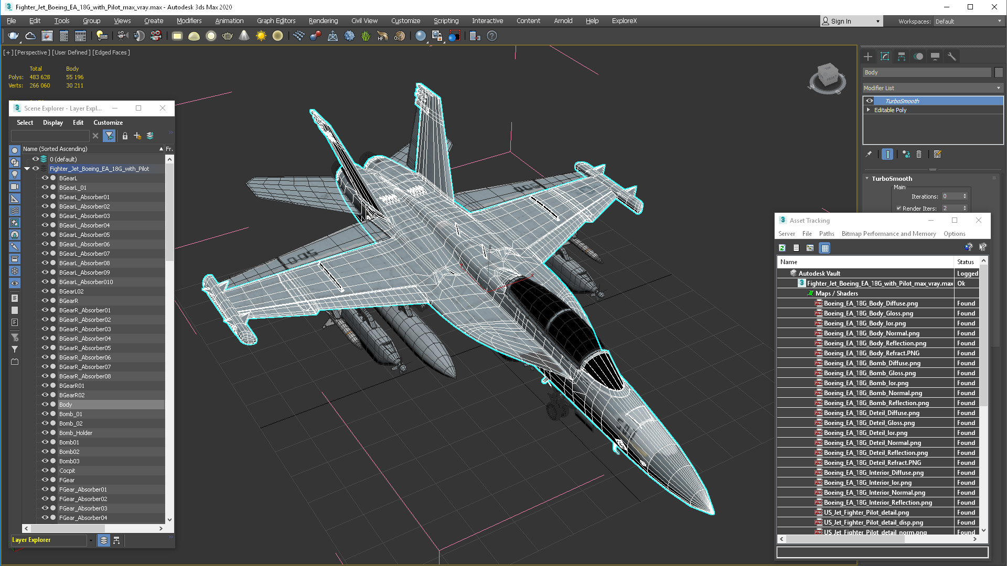Viewport: 1007px width, 566px height.
Task: Hide the Cocpit object via its eye
Action: pyautogui.click(x=45, y=471)
